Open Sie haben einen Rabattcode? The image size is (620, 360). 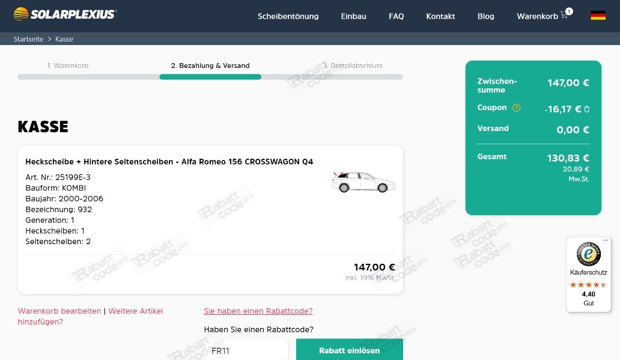point(258,311)
